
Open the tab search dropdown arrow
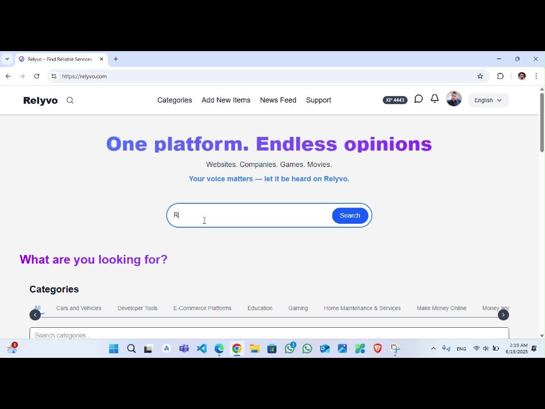pyautogui.click(x=7, y=59)
